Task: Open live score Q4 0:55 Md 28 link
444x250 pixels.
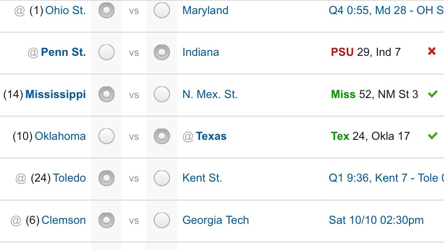Action: 386,11
